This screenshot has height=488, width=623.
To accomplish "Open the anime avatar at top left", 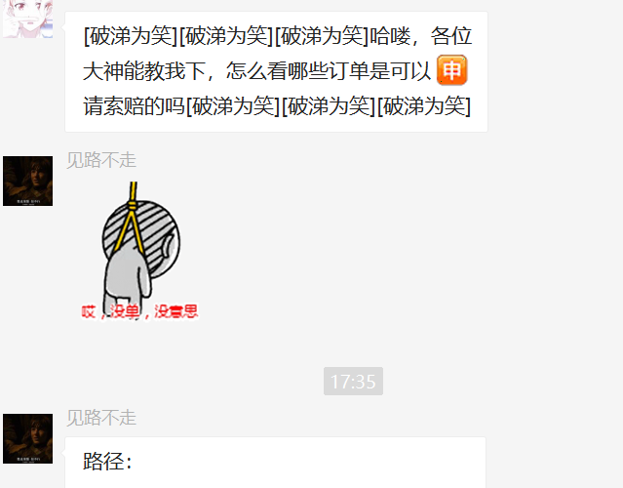I will coord(28,19).
